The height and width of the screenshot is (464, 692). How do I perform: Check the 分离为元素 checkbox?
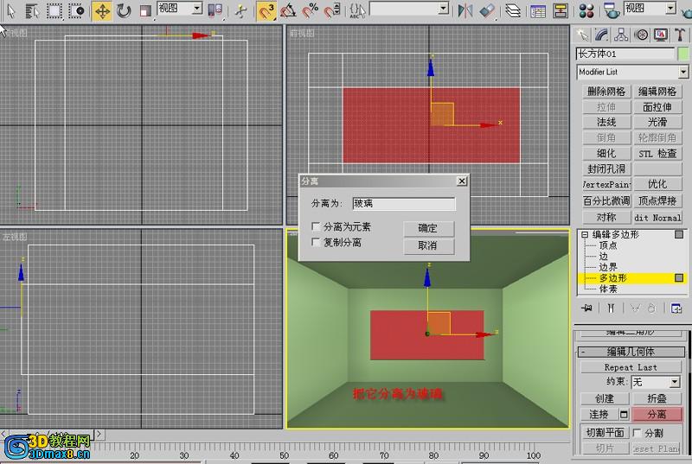316,226
